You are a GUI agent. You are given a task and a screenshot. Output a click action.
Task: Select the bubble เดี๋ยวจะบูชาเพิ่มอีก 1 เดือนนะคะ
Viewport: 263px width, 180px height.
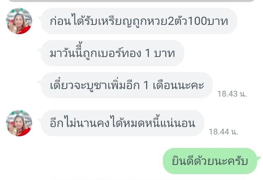point(127,85)
